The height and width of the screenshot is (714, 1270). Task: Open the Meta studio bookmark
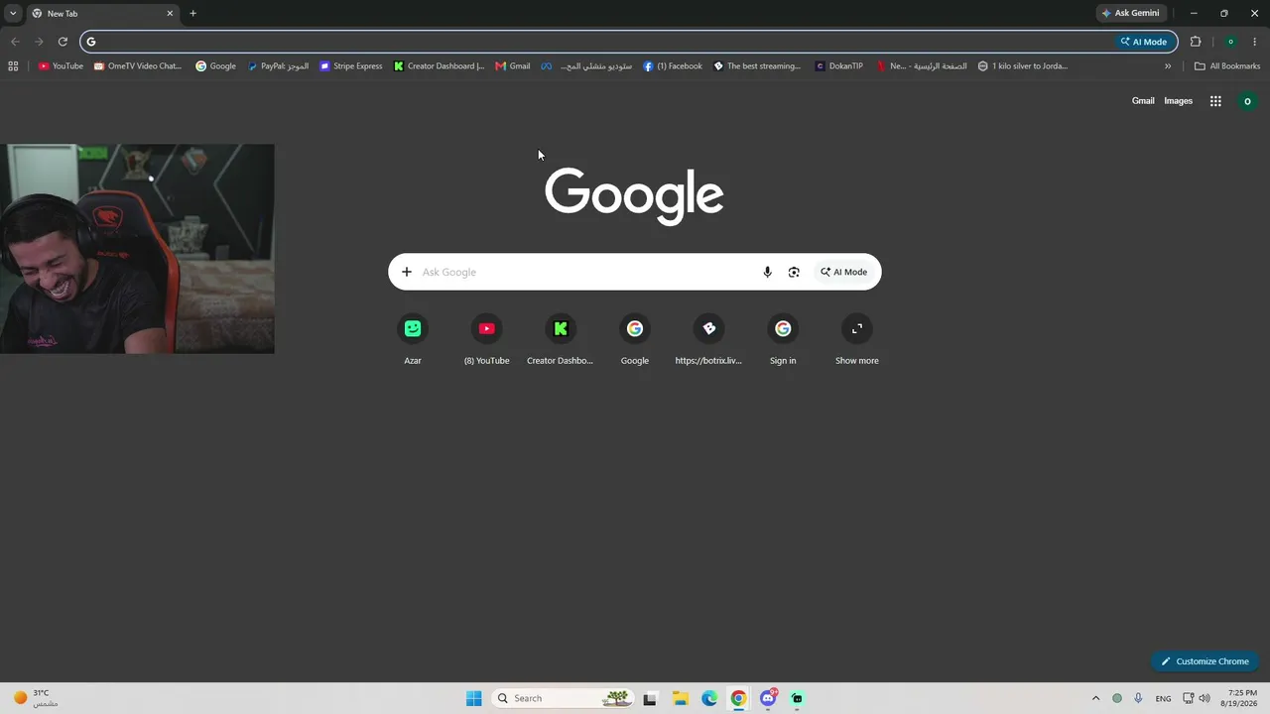tap(586, 66)
